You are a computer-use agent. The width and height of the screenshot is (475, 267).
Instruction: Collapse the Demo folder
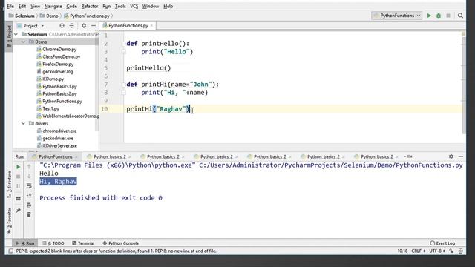(23, 42)
